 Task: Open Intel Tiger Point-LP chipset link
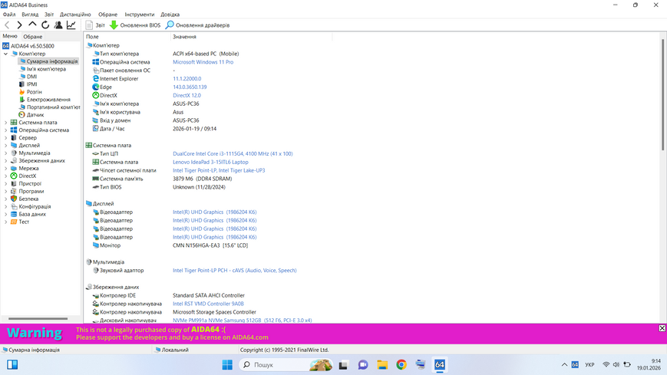point(219,170)
